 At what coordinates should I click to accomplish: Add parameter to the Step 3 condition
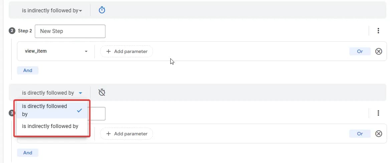pyautogui.click(x=127, y=134)
